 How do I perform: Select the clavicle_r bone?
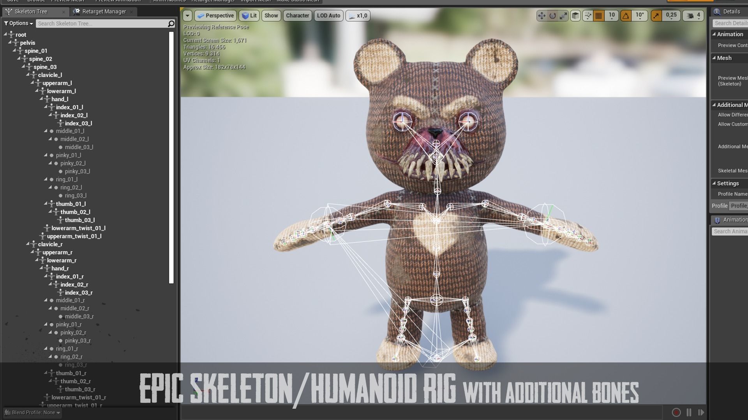tap(50, 244)
